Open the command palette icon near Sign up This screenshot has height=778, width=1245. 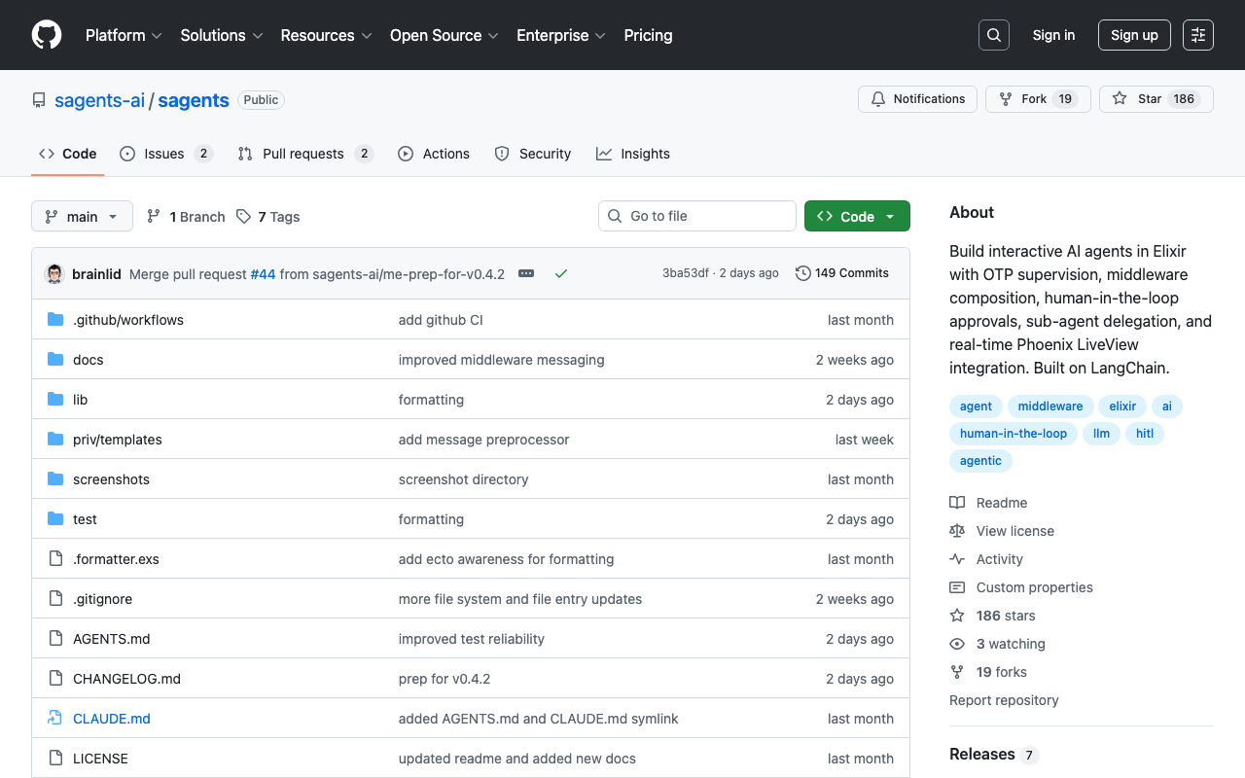click(1197, 34)
